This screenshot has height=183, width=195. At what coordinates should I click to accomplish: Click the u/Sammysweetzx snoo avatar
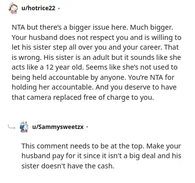pos(24,127)
